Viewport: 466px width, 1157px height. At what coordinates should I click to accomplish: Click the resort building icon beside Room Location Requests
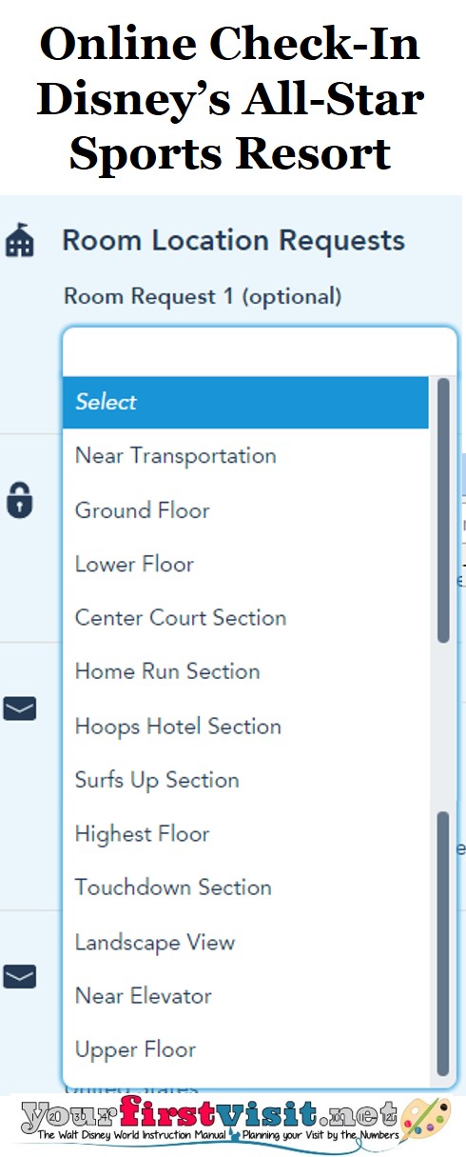click(19, 241)
